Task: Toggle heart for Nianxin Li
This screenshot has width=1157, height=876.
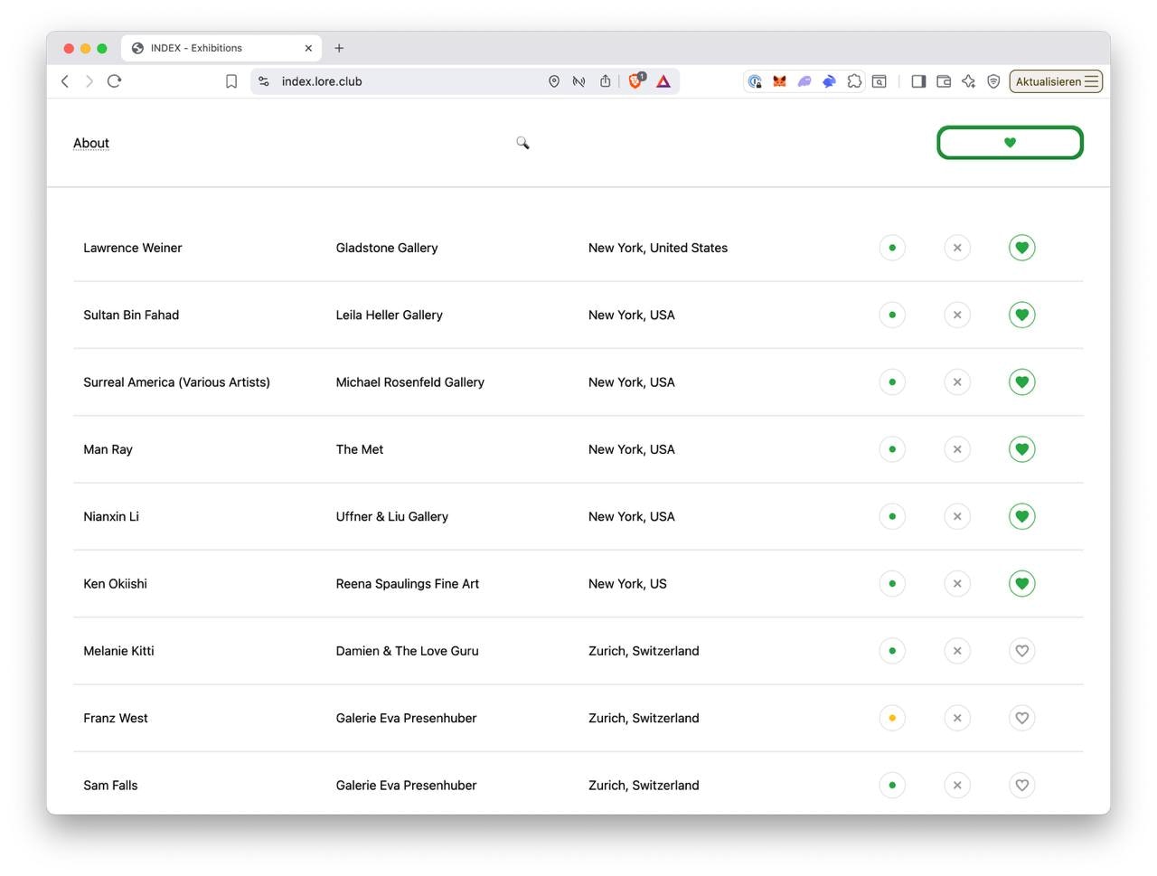Action: click(x=1022, y=516)
